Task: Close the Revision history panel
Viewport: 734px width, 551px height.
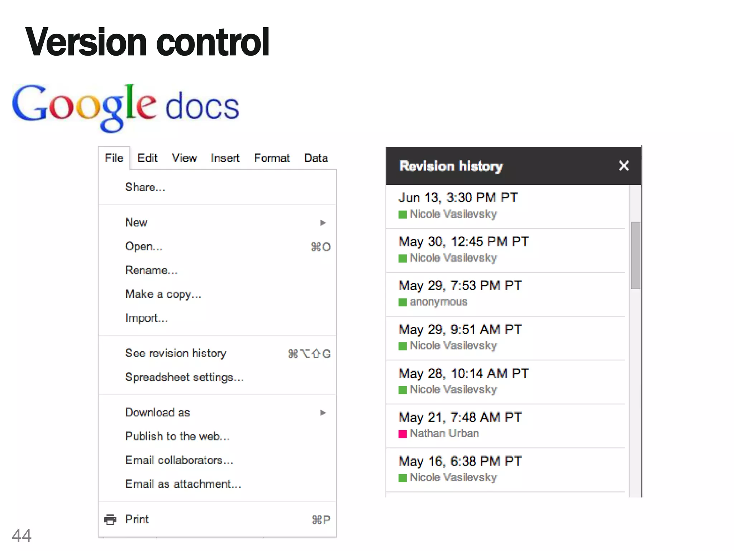Action: pyautogui.click(x=624, y=166)
